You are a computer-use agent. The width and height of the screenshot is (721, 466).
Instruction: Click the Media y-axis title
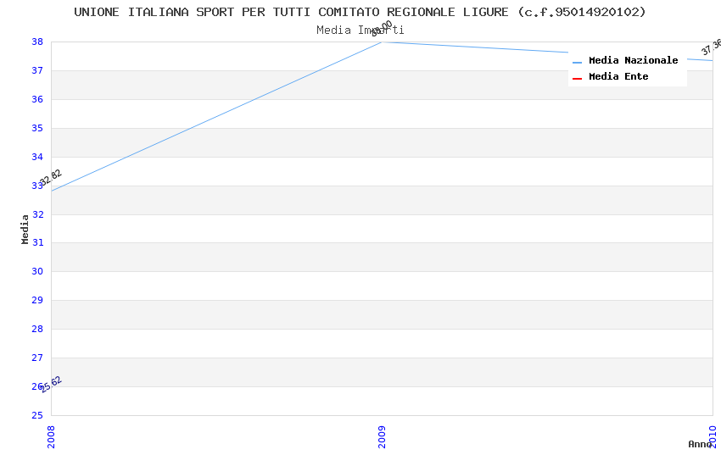click(x=25, y=229)
